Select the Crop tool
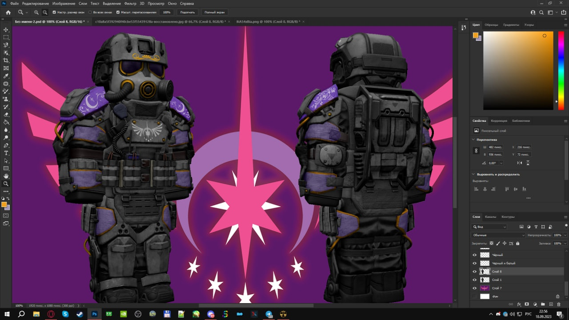The height and width of the screenshot is (320, 569). (6, 60)
